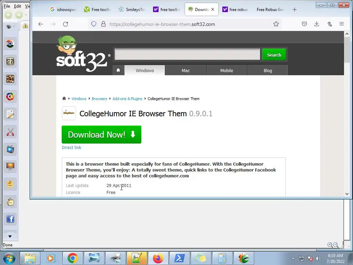Reload the soft32 page
Viewport: 353px width, 265px height.
(65, 24)
